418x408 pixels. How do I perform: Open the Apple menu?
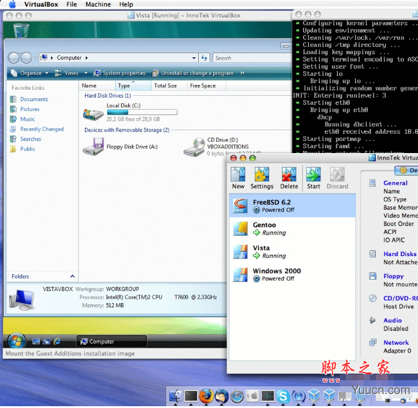point(12,4)
